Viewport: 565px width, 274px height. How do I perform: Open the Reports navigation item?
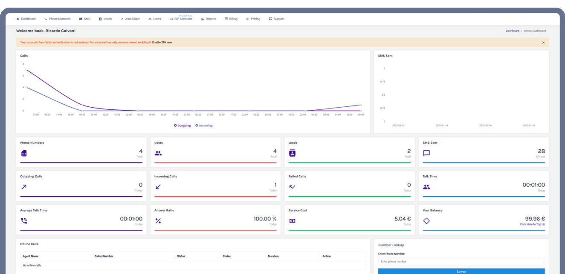click(x=209, y=19)
